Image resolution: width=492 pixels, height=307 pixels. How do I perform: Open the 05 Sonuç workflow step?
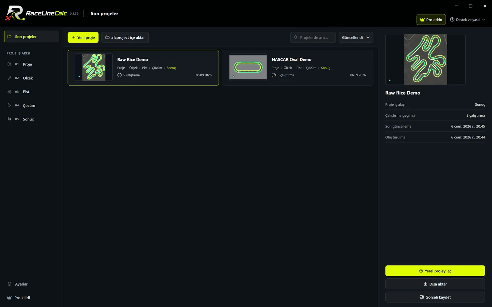31,119
